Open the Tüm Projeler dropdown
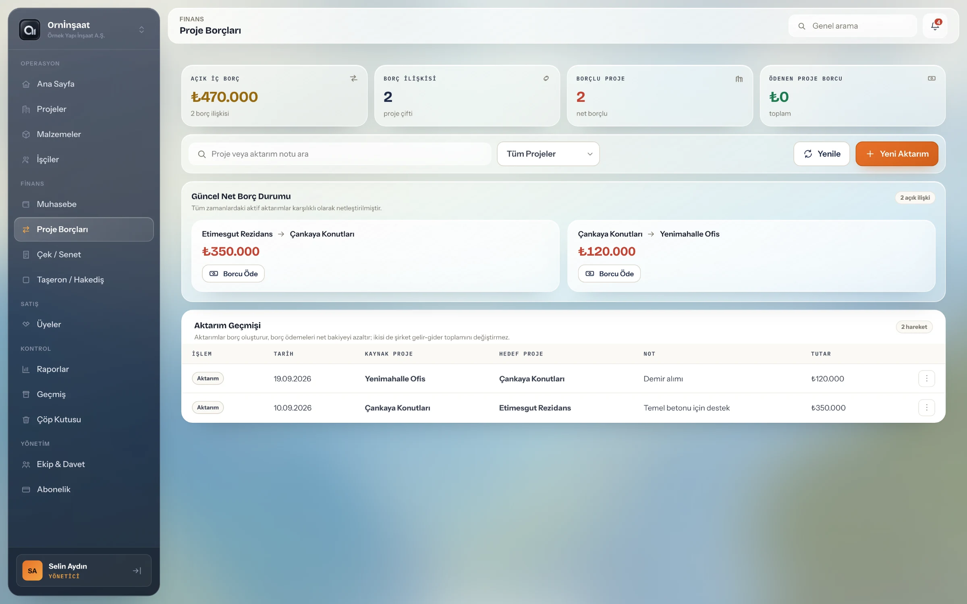The height and width of the screenshot is (604, 967). (548, 154)
